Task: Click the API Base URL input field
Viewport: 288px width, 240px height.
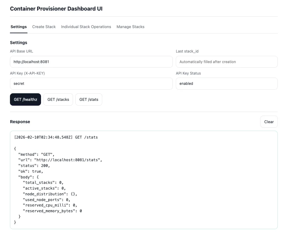Action: (x=91, y=62)
